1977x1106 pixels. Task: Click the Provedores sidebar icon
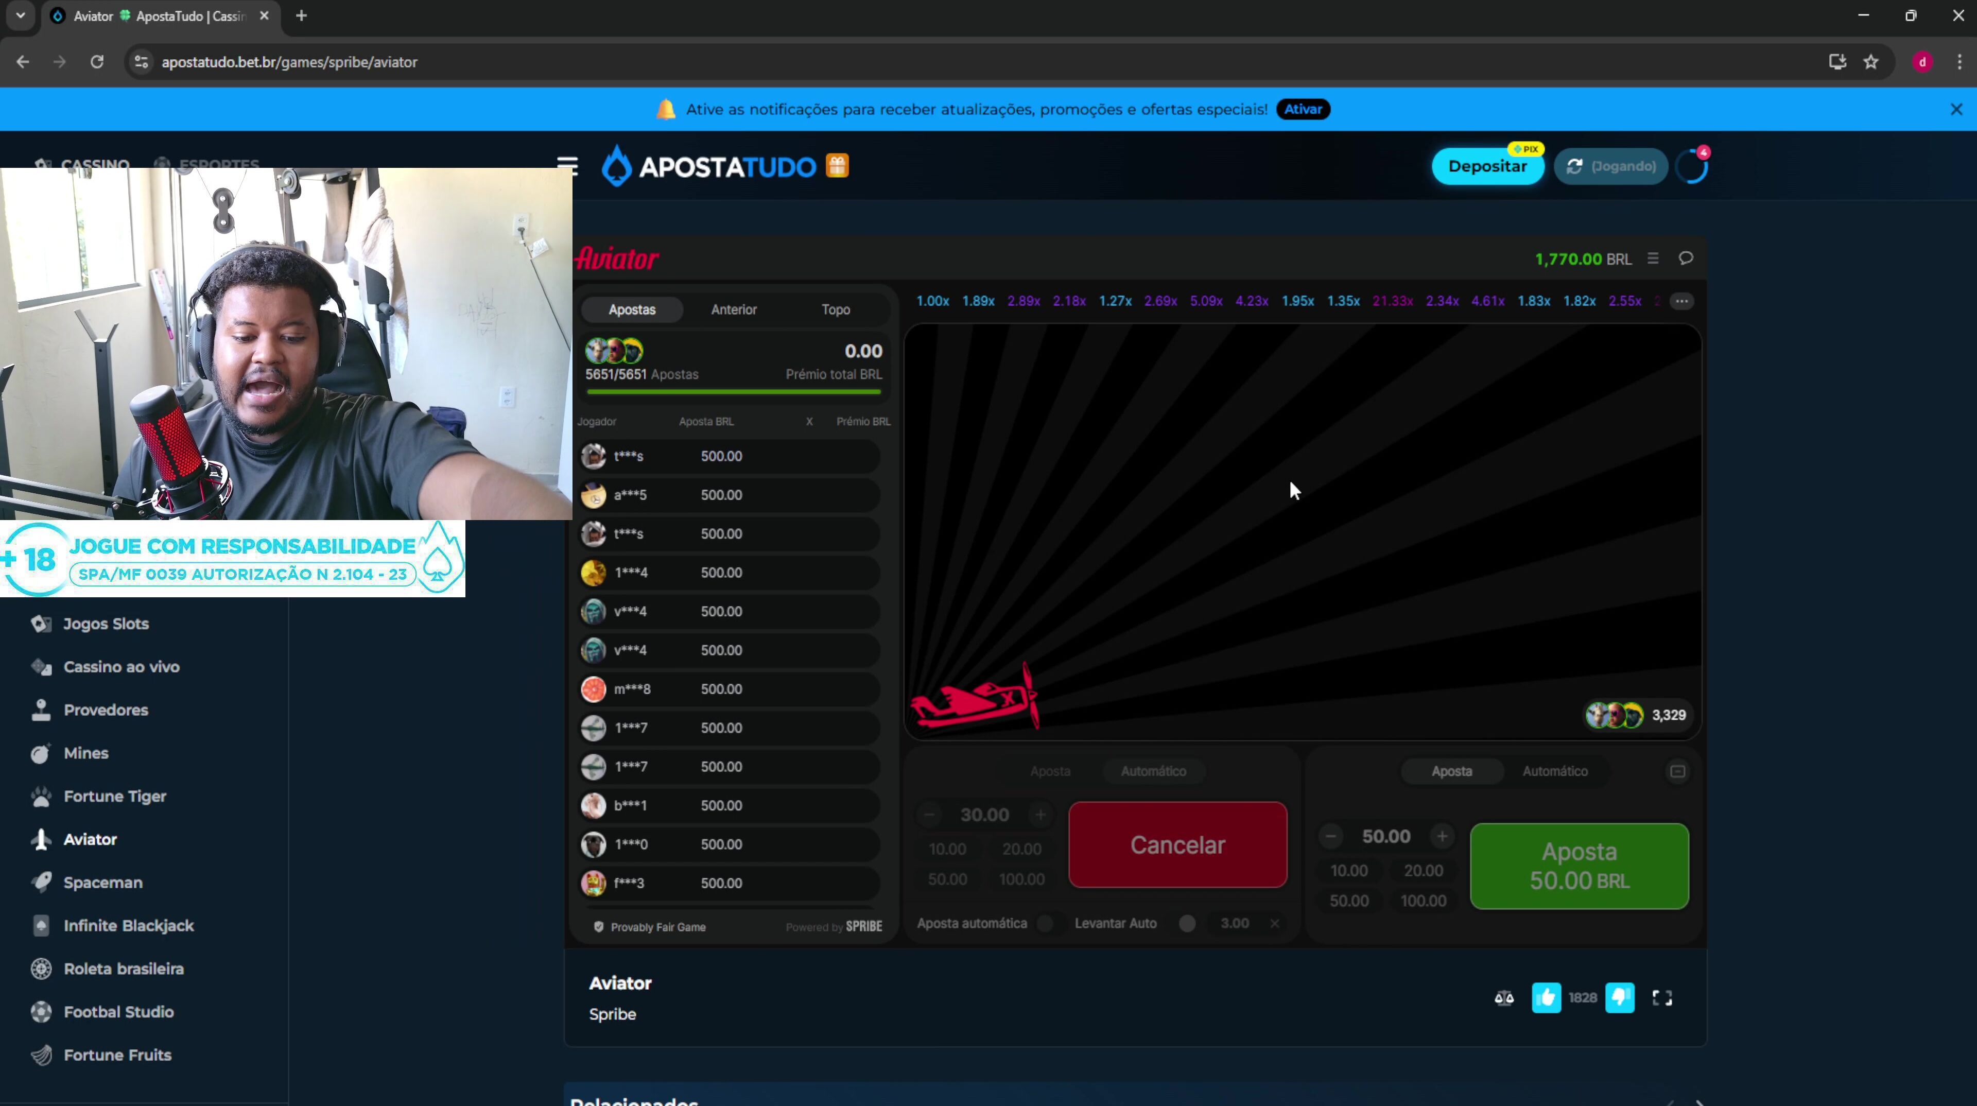pos(41,709)
